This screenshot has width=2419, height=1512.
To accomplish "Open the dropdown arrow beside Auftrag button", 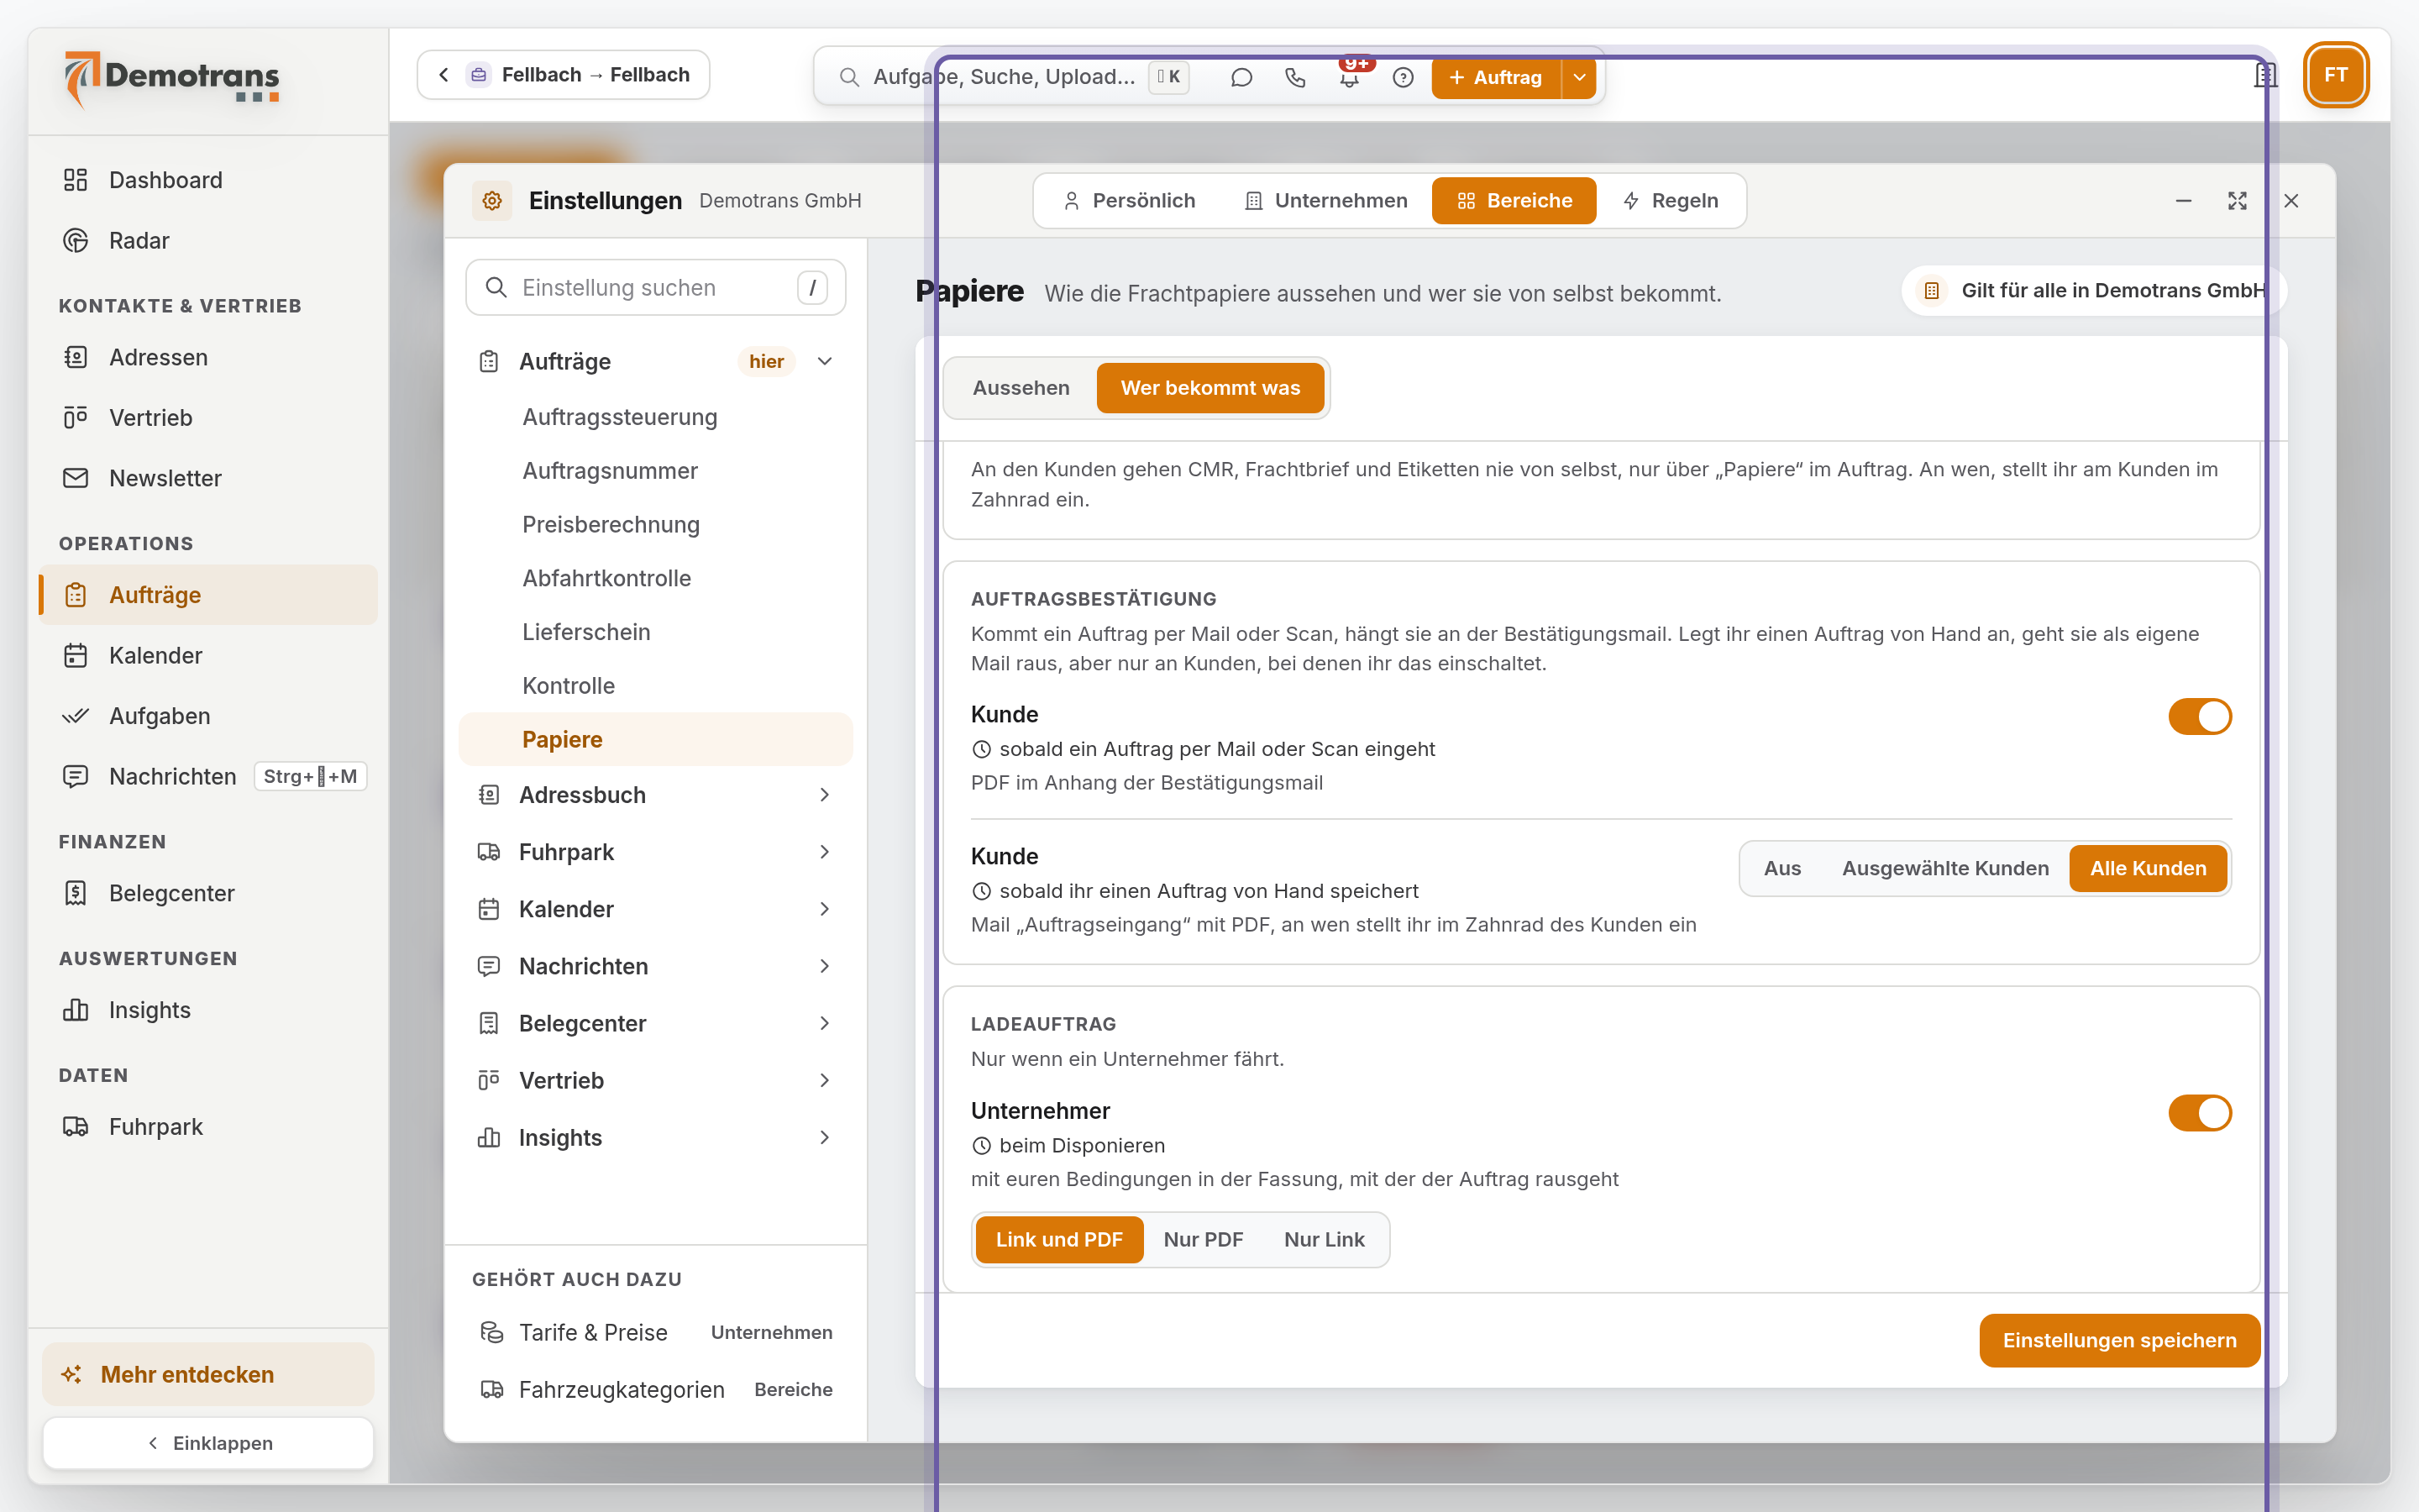I will pos(1579,77).
